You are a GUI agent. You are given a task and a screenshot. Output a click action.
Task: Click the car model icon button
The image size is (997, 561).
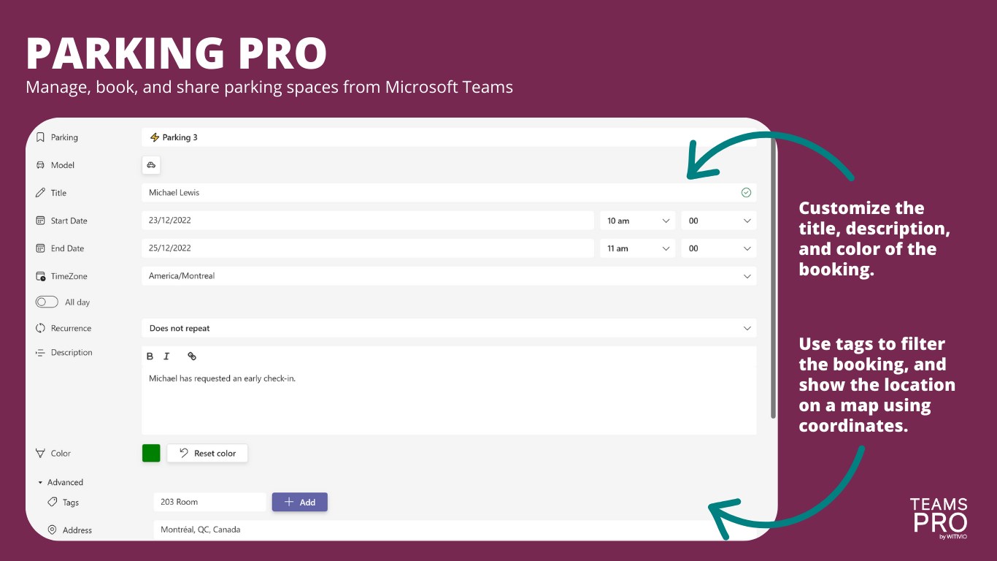[x=151, y=165]
